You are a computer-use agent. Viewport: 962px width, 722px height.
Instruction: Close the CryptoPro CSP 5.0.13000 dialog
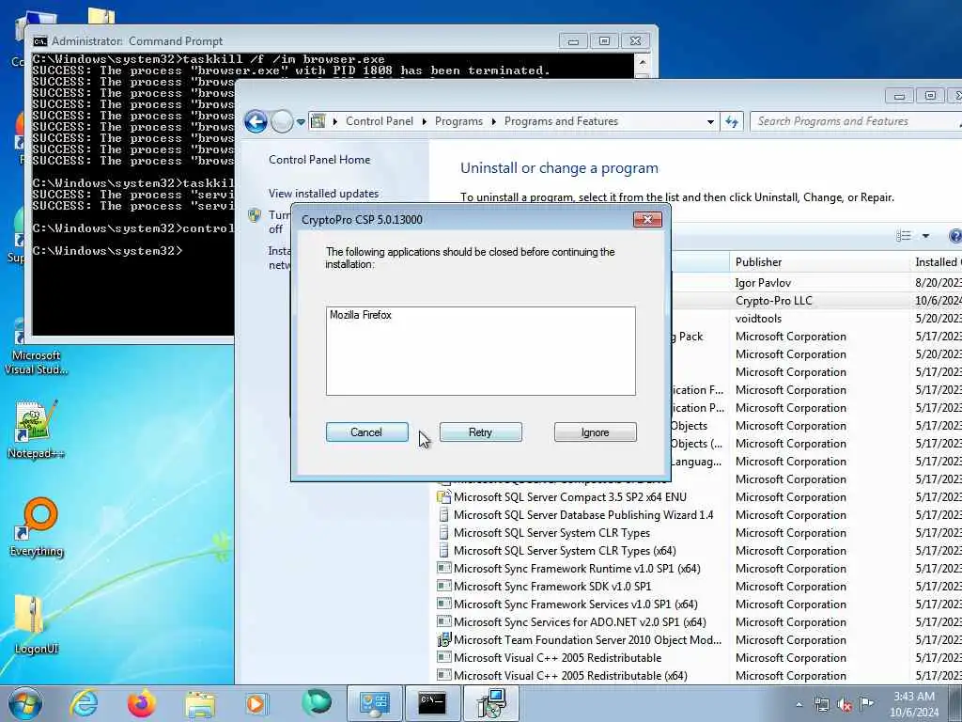point(647,220)
